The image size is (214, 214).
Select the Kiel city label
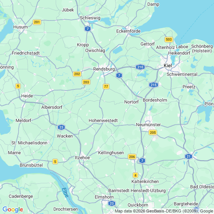[x=168, y=66]
